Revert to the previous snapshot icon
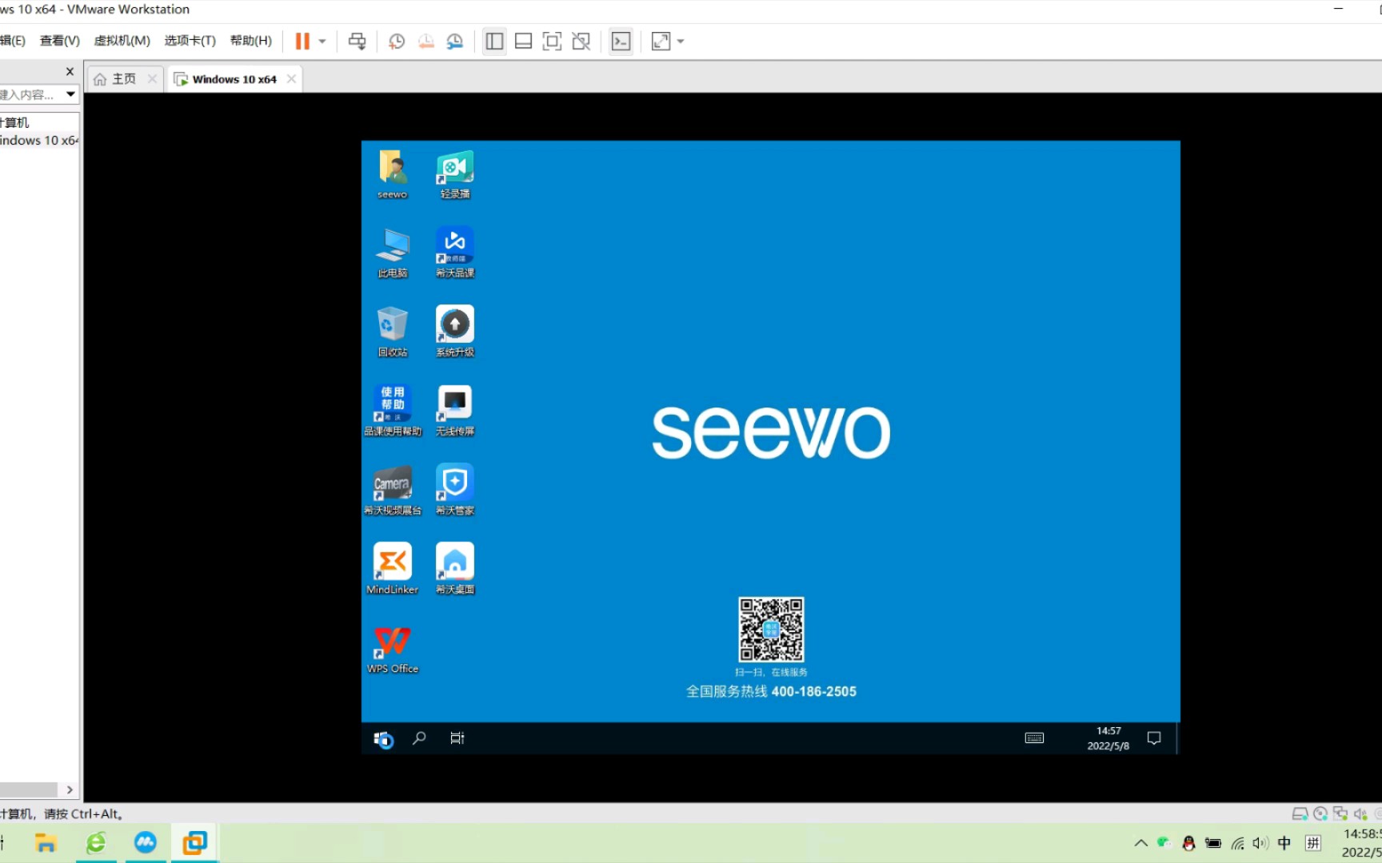The width and height of the screenshot is (1382, 863). click(426, 42)
